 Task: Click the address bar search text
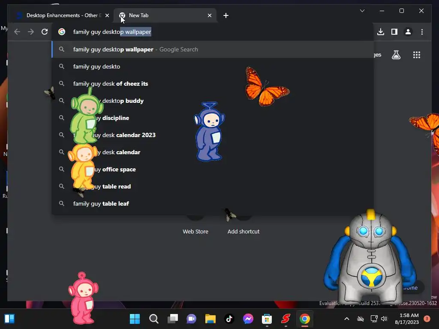pos(112,32)
